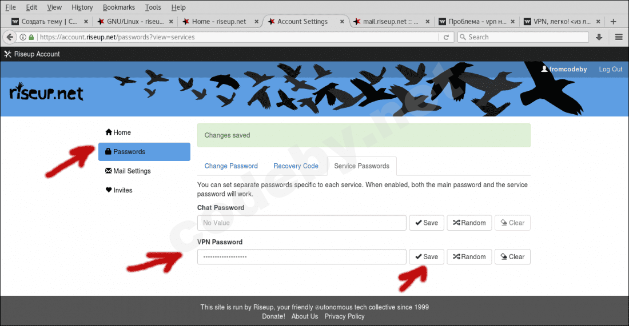The height and width of the screenshot is (326, 629).
Task: Click the Donate! footer link
Action: pos(273,316)
